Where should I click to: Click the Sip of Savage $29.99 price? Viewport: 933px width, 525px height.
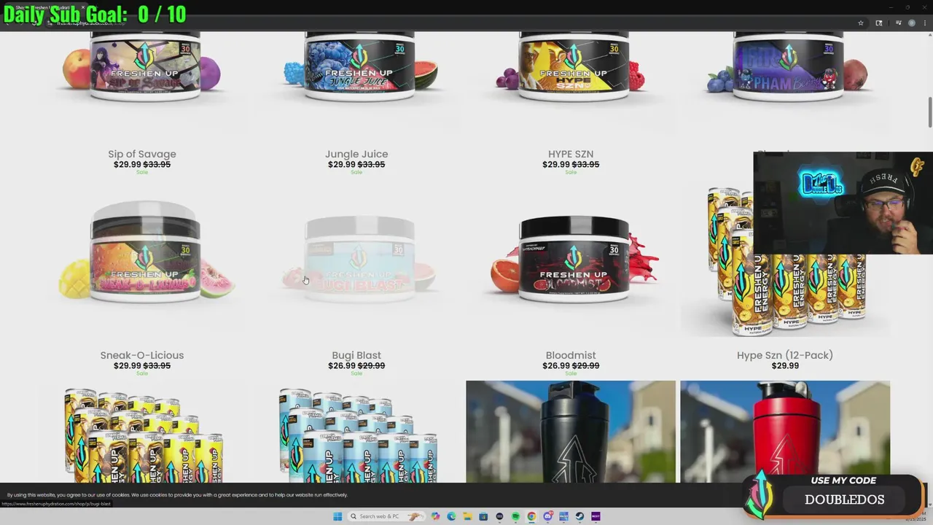click(x=128, y=164)
